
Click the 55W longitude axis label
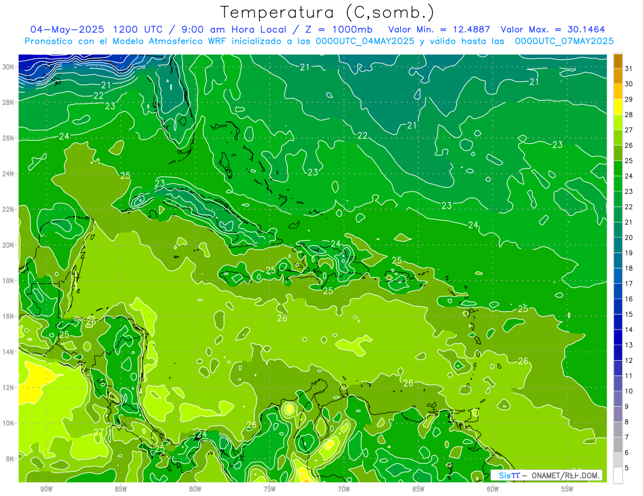coord(567,489)
